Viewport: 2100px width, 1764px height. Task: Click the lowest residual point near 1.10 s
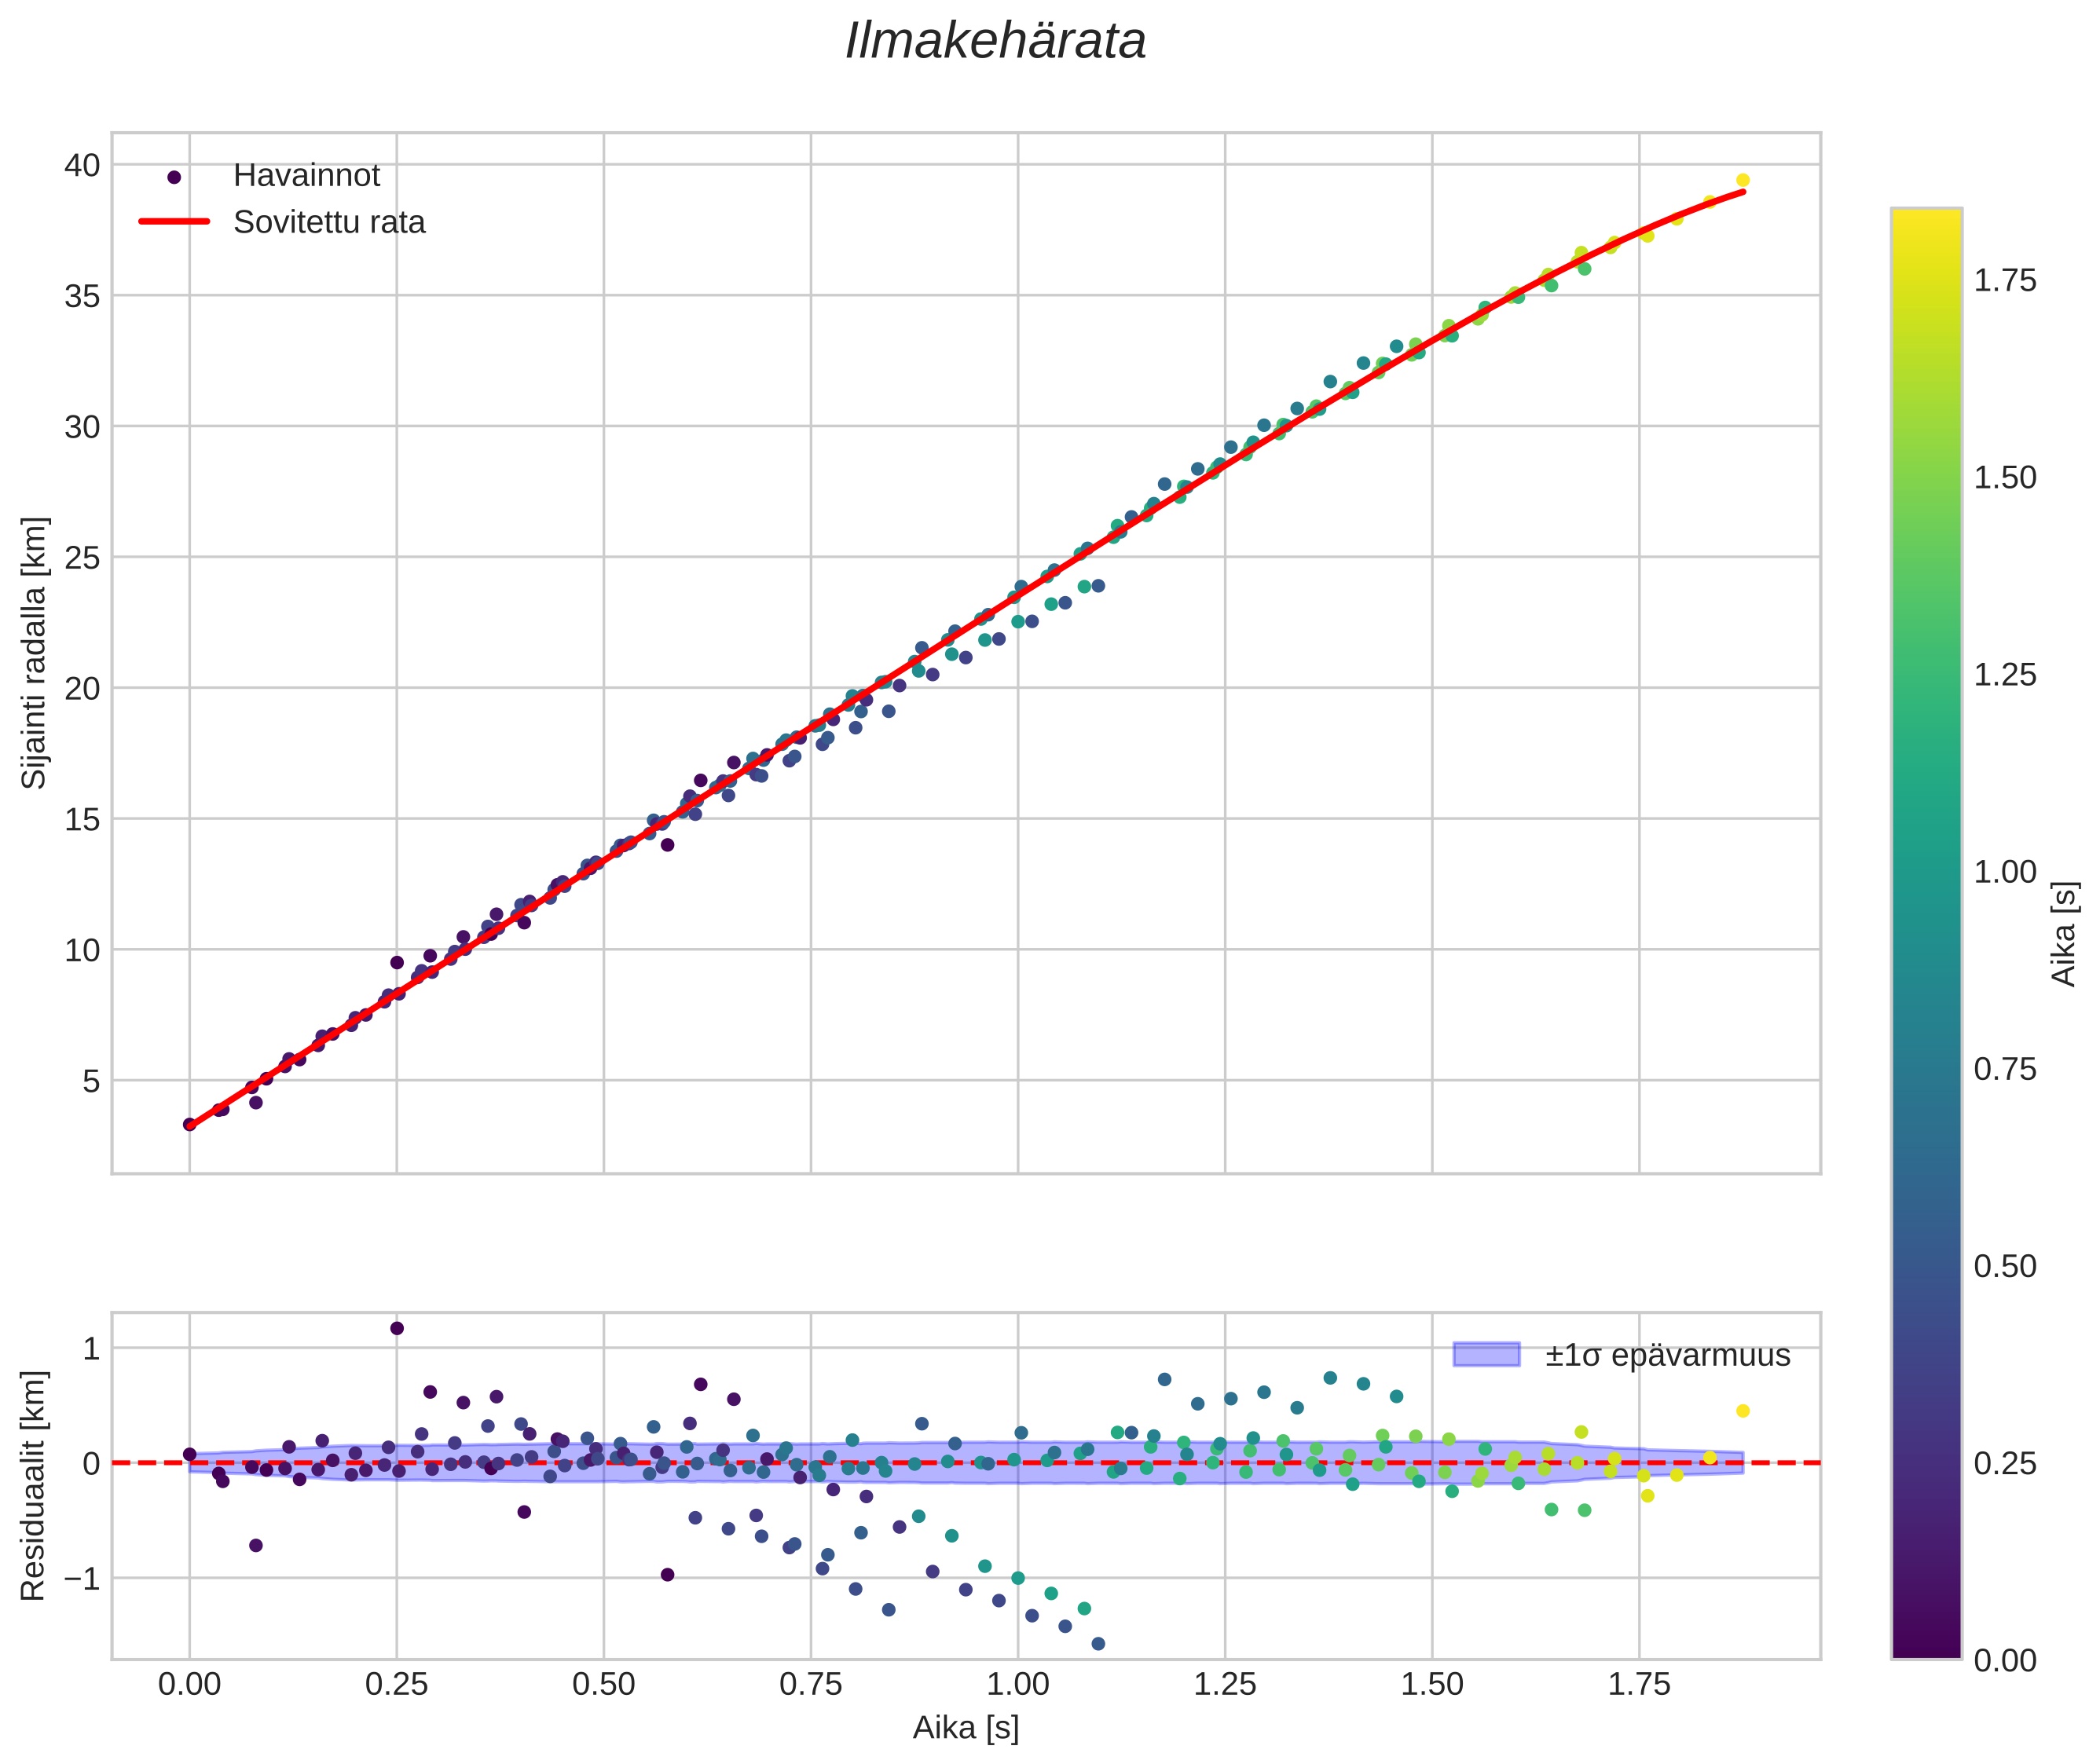click(x=1098, y=1644)
